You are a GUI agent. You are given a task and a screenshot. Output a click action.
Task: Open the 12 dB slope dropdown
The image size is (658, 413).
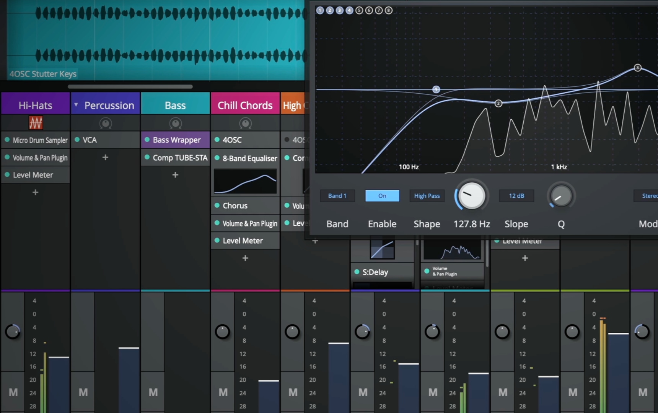[516, 196]
